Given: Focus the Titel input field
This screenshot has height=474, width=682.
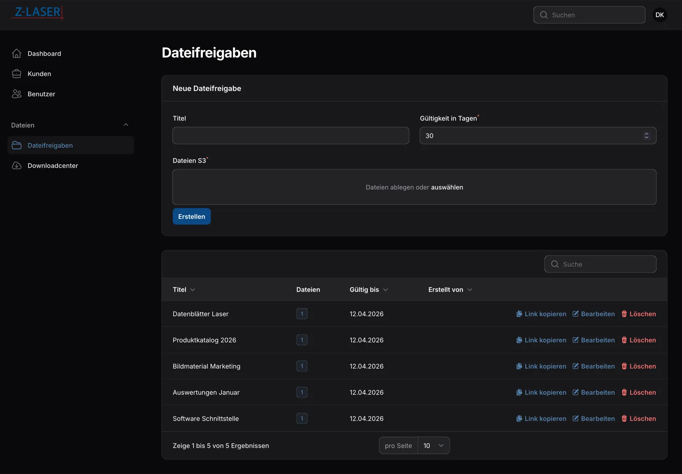Looking at the screenshot, I should 291,136.
